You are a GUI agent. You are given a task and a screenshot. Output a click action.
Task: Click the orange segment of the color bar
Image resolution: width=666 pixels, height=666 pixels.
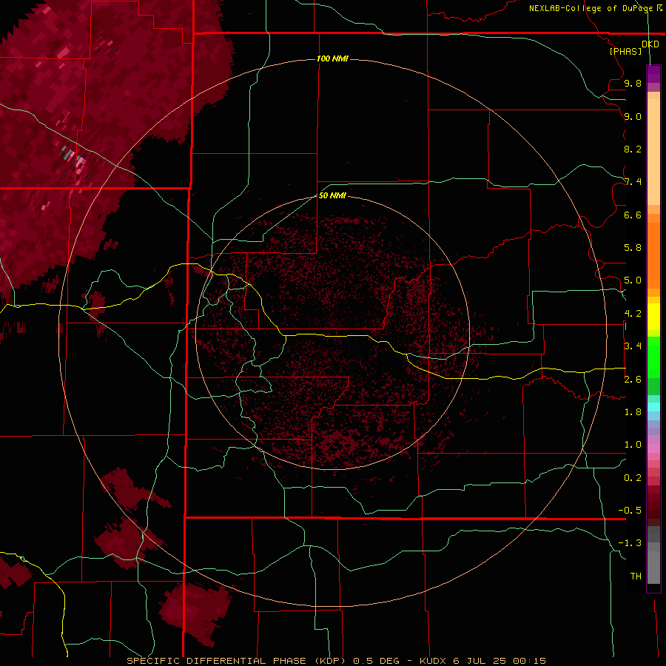click(x=653, y=255)
